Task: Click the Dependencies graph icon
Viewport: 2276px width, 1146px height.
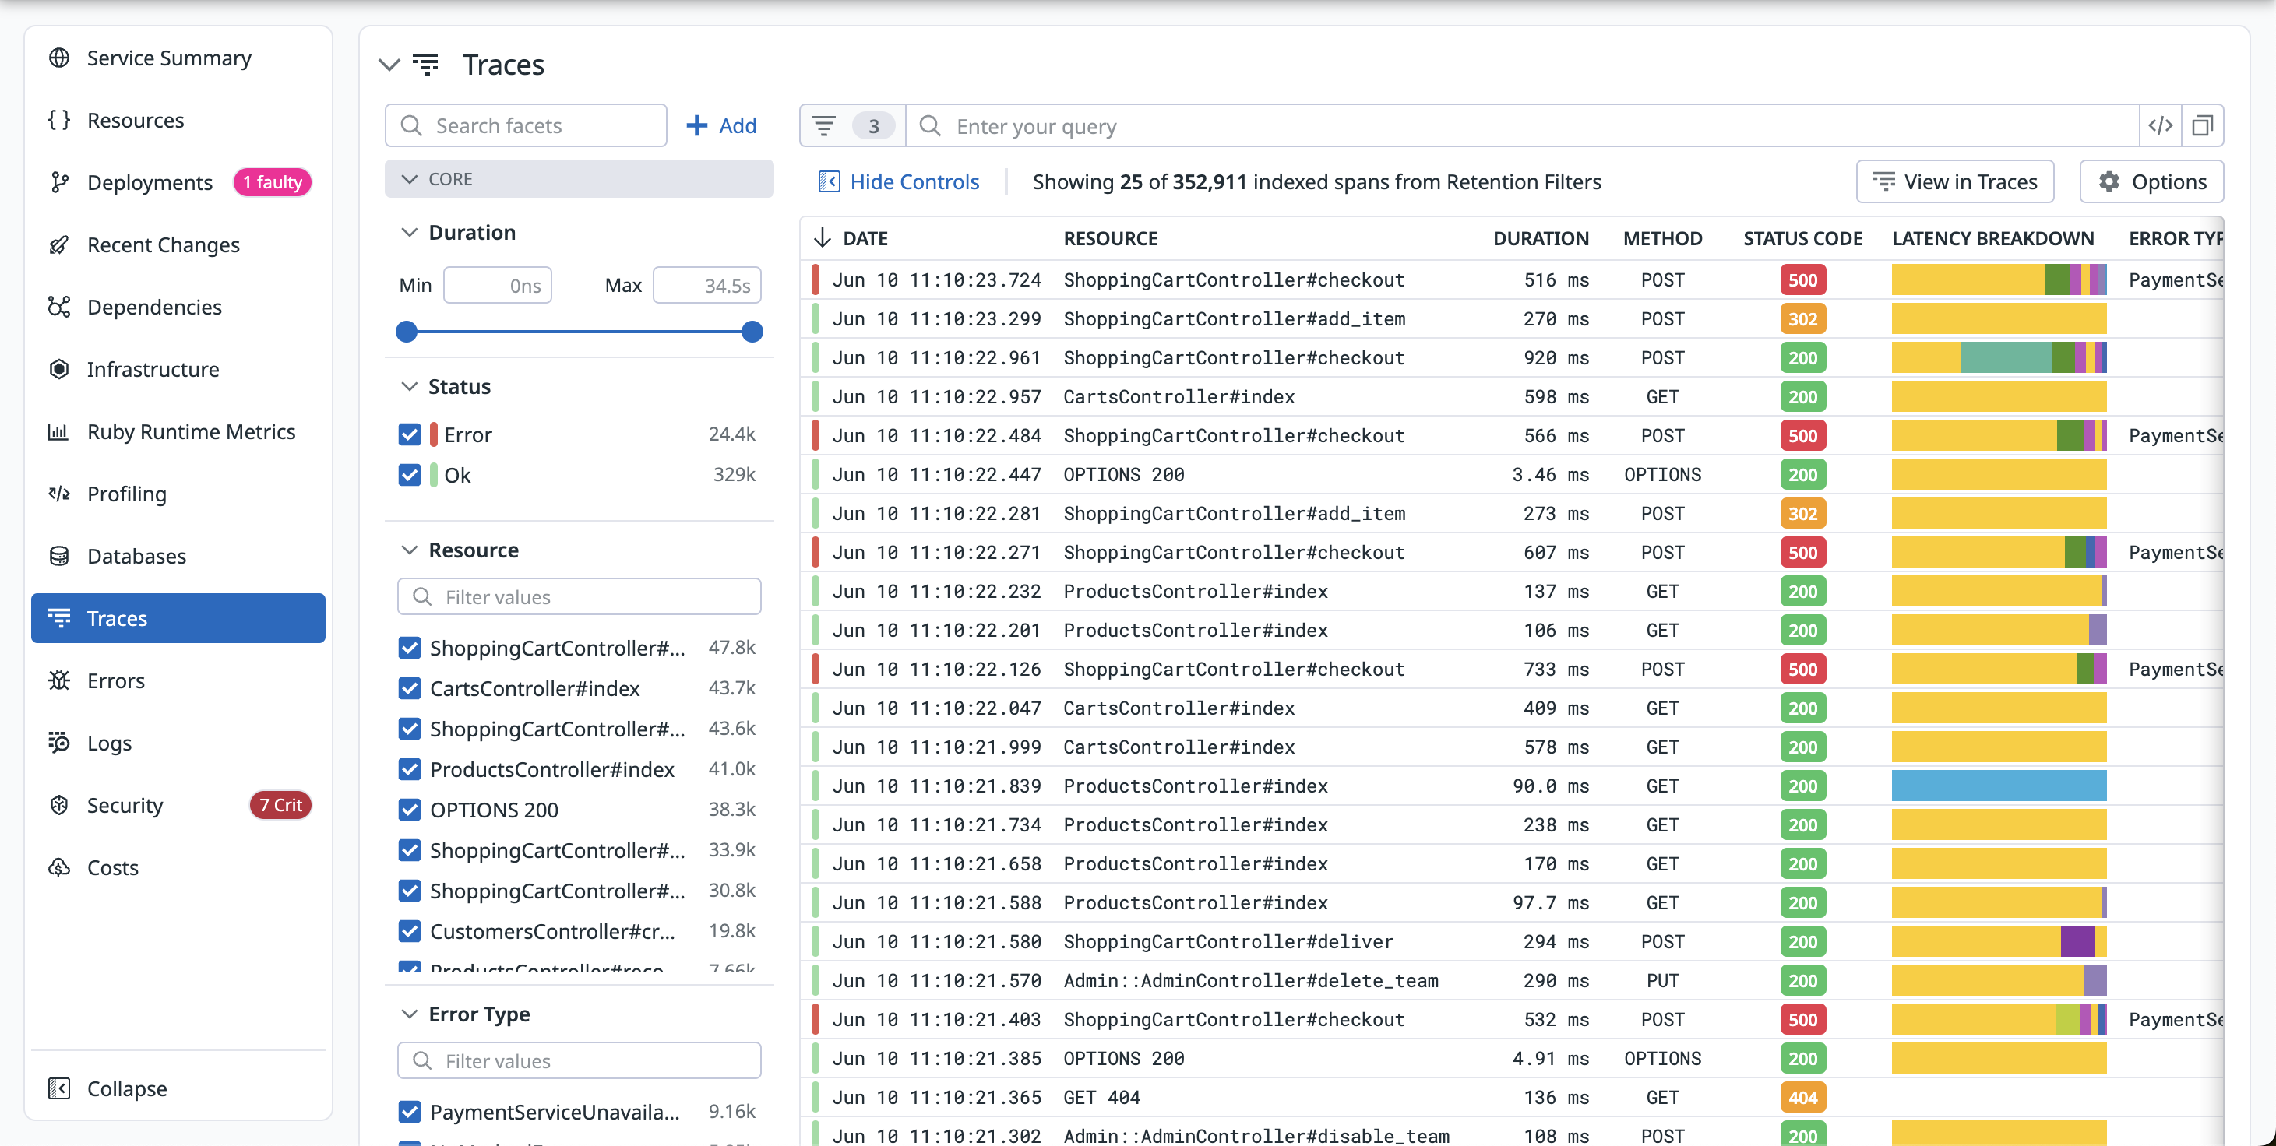Action: click(59, 308)
